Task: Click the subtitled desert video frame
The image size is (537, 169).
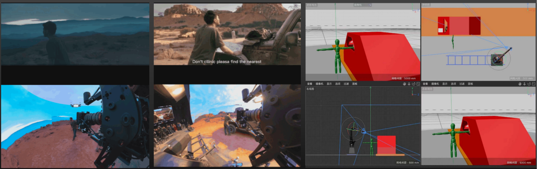Action: tap(227, 34)
